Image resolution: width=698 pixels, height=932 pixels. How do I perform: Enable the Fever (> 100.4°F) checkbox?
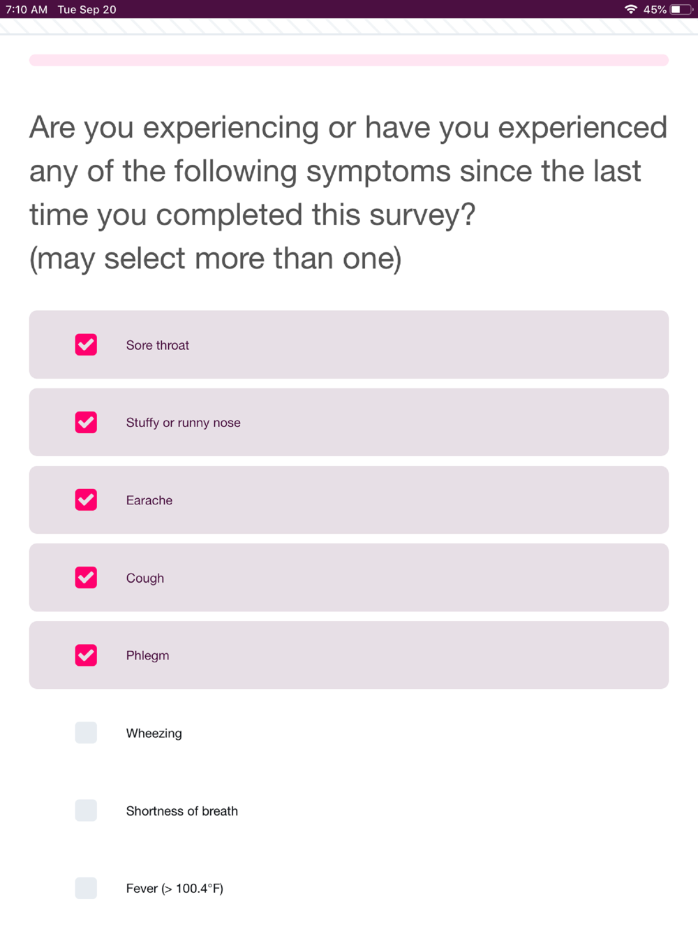[x=86, y=888]
